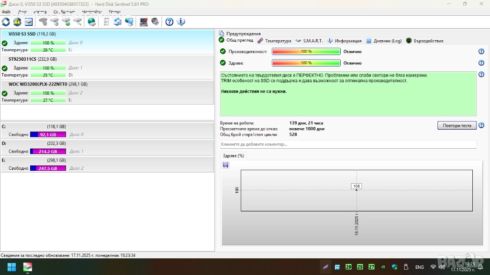Click the refresh disk information toolbar icon
The width and height of the screenshot is (490, 275).
[6, 22]
